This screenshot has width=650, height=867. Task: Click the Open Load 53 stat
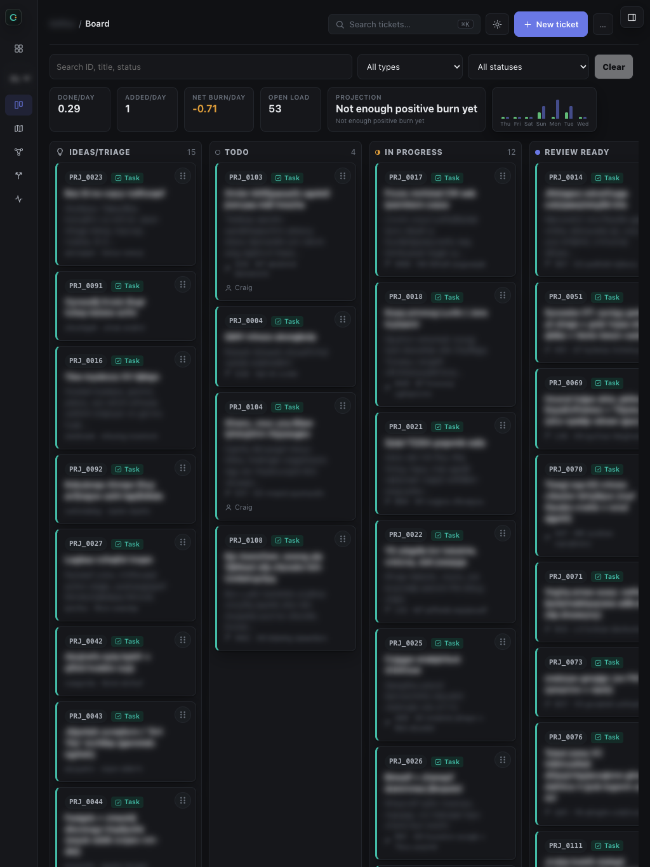291,109
